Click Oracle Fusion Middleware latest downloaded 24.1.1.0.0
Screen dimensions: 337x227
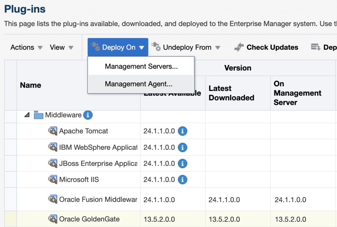(224, 200)
